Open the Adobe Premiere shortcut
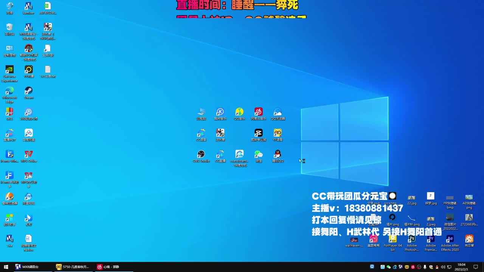Screen dimensions: 484x272 point(431,243)
